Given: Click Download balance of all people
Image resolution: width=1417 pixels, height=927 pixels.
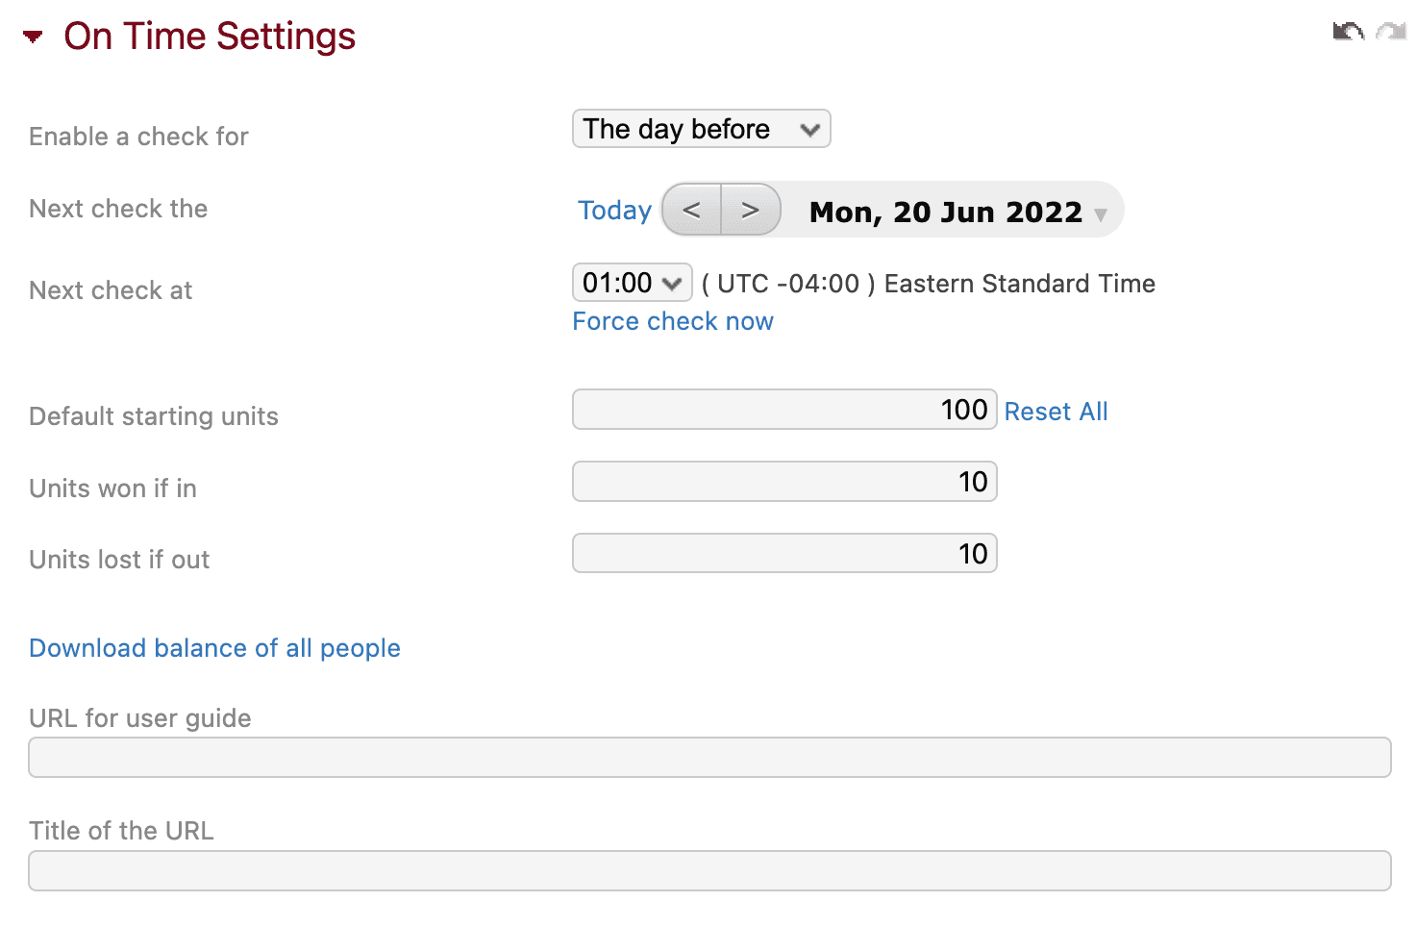Looking at the screenshot, I should (x=214, y=648).
